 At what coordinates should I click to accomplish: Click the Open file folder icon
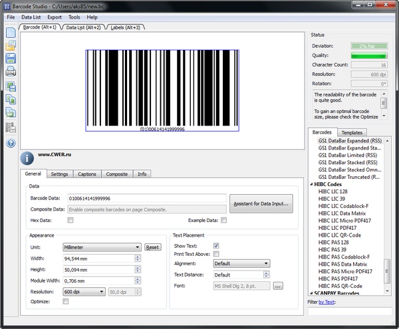tap(11, 46)
